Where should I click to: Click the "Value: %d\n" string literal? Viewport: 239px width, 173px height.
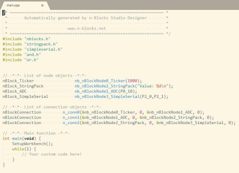pyautogui.click(x=153, y=86)
